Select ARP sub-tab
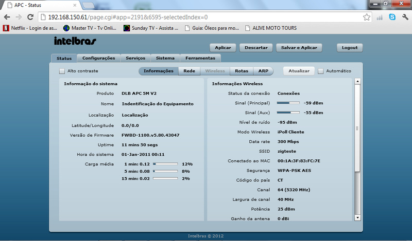 pyautogui.click(x=263, y=71)
